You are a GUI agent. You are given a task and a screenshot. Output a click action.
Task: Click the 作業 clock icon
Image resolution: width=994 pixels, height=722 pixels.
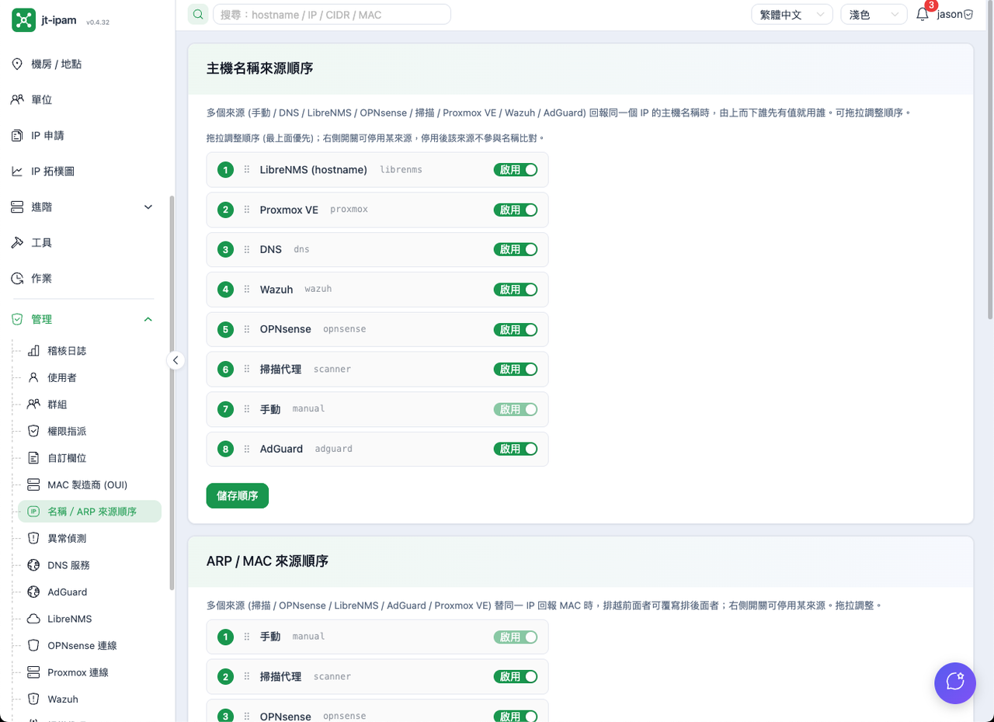(x=17, y=278)
